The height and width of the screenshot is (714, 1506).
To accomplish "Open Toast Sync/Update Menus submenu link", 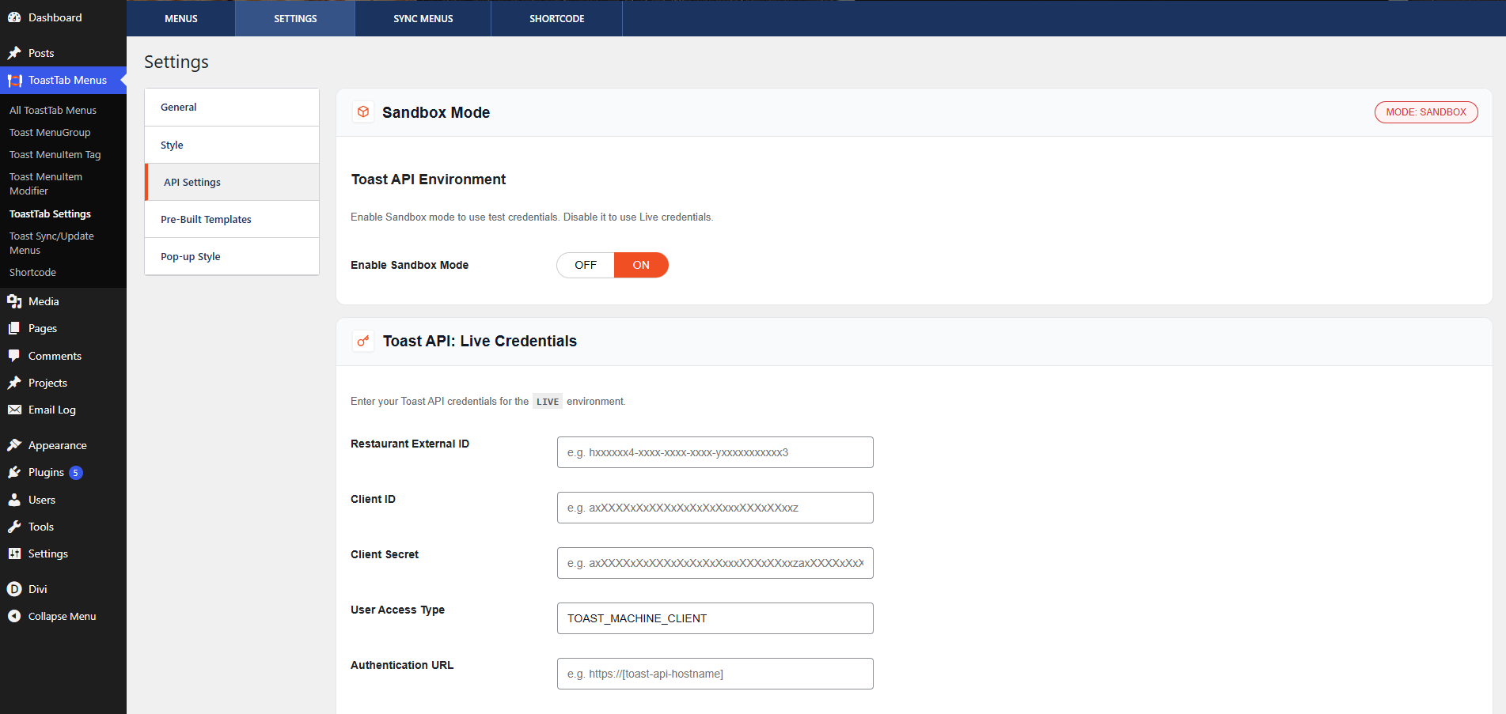I will pyautogui.click(x=51, y=243).
